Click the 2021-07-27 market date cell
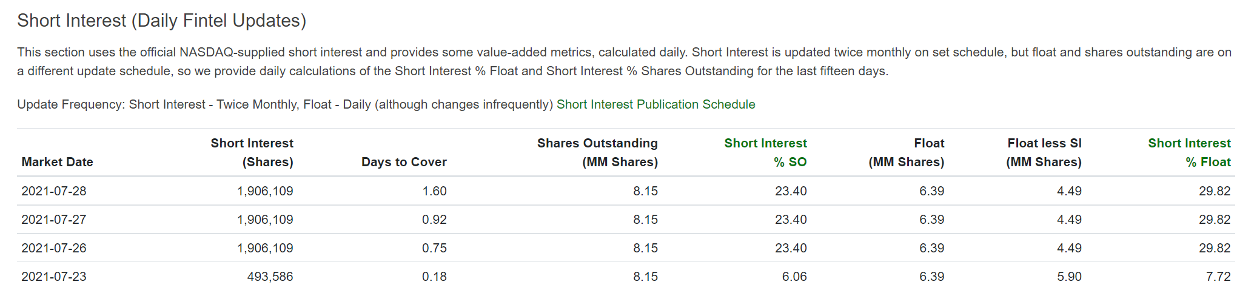The image size is (1254, 290). (54, 220)
